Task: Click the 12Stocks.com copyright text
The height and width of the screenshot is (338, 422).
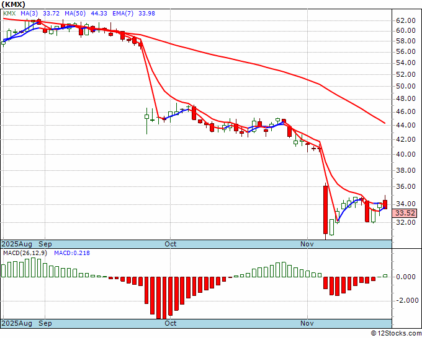Action: coord(396,334)
